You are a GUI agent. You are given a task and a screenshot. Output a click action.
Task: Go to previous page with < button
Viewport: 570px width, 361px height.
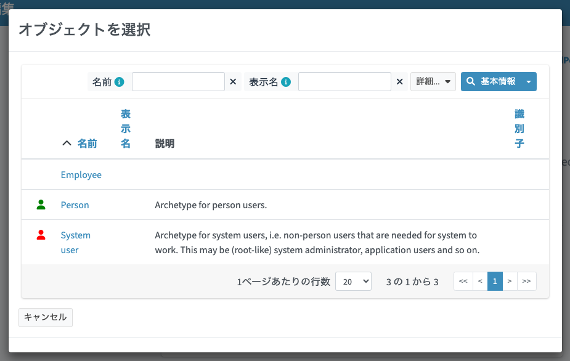pyautogui.click(x=480, y=281)
